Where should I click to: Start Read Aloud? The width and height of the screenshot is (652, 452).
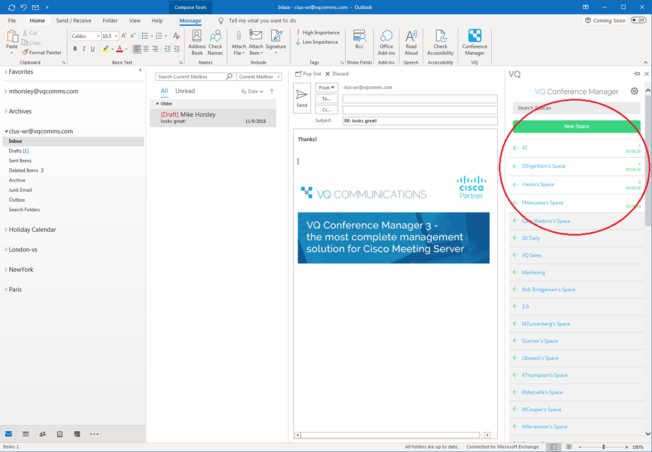[411, 43]
